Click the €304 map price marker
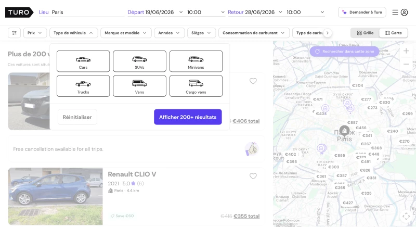 coord(357,85)
